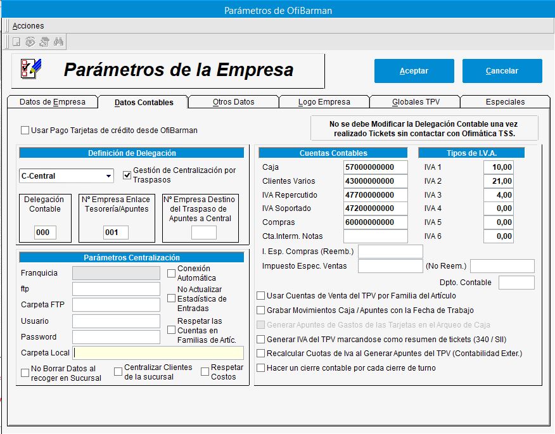
Task: Click the (No Reem.) input field
Action: (502, 266)
